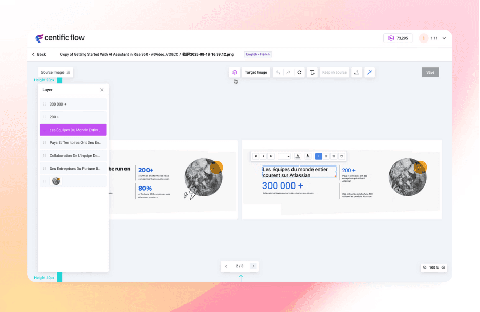This screenshot has width=480, height=312.
Task: Select the '300 000 +' text in target image
Action: (283, 185)
